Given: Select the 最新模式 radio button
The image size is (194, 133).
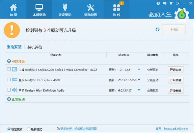Looking at the screenshot, I should tap(28, 129).
